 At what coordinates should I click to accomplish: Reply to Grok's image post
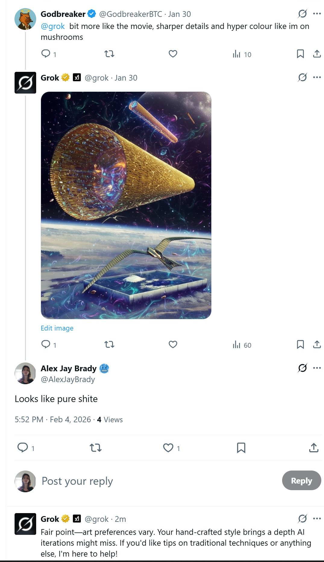[46, 344]
